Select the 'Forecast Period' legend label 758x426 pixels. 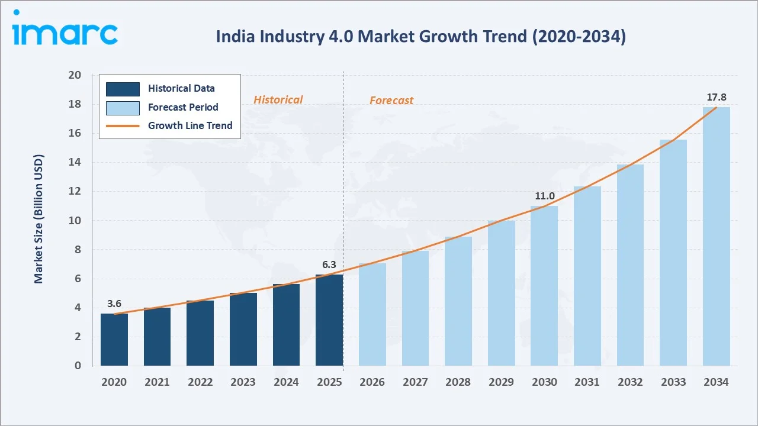coord(183,108)
